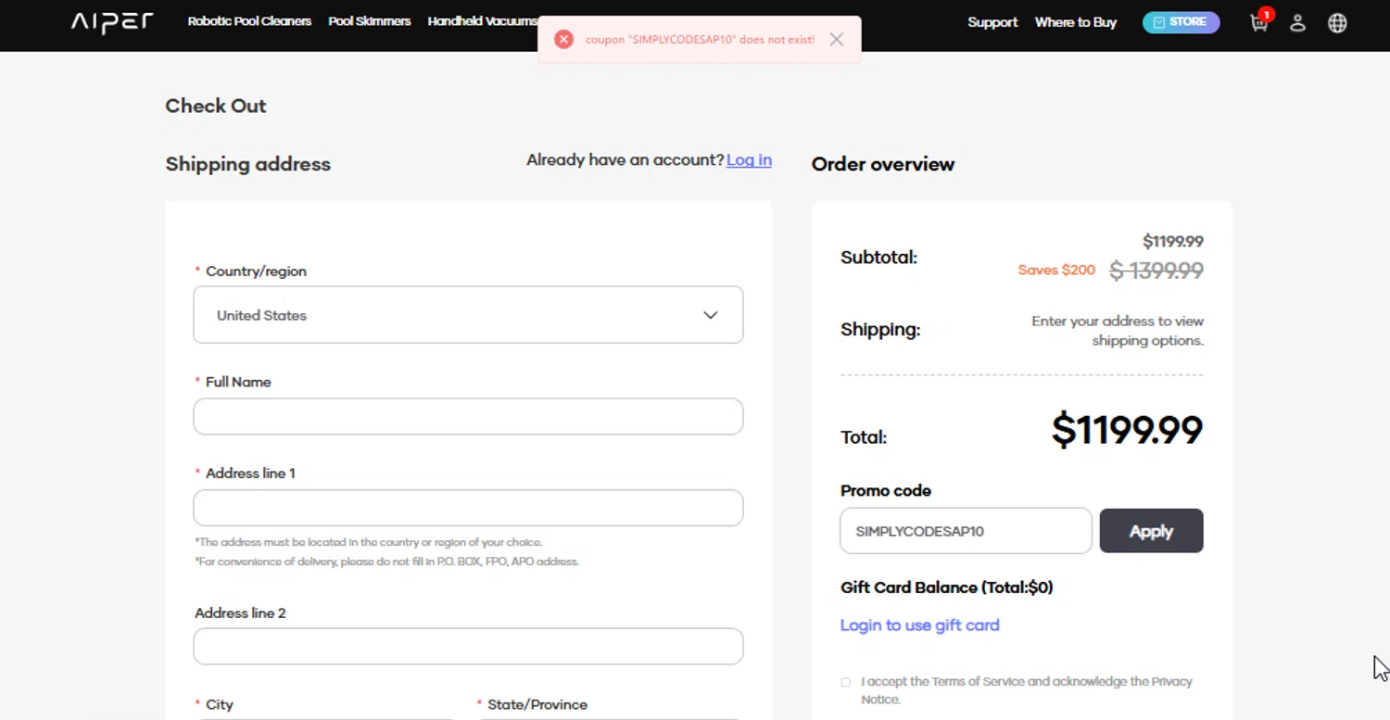The image size is (1390, 720).
Task: Open Handheld Vacuums menu
Action: 482,21
